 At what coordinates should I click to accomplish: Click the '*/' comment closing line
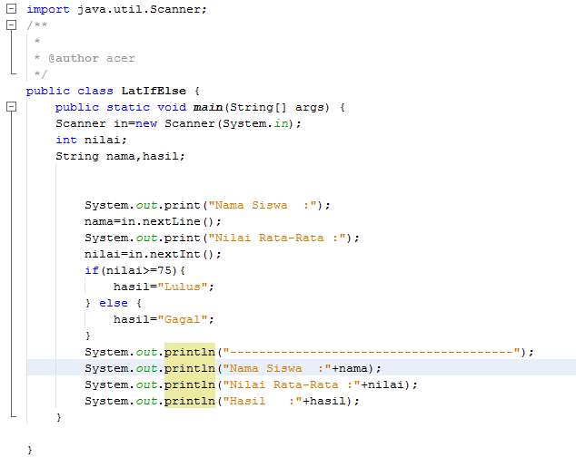(x=40, y=74)
